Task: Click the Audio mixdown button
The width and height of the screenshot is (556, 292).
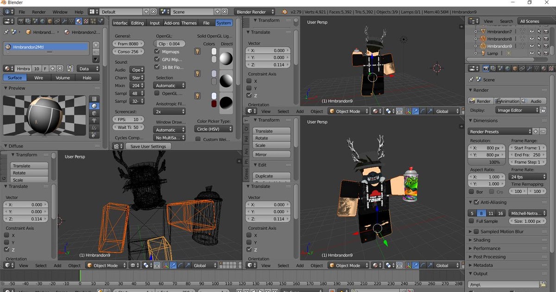Action: (533, 101)
